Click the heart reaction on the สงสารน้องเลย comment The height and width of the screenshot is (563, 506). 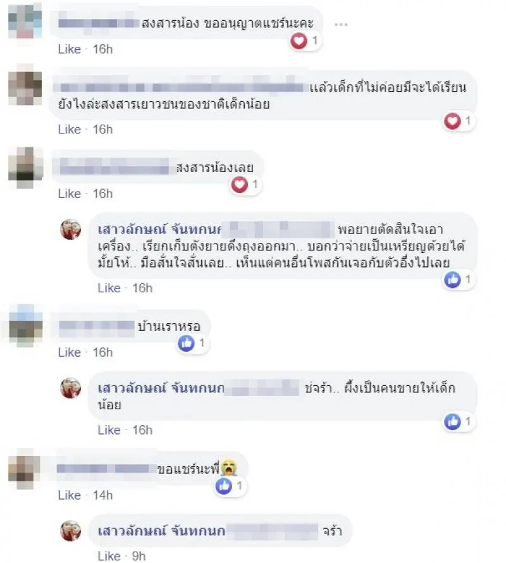[240, 185]
